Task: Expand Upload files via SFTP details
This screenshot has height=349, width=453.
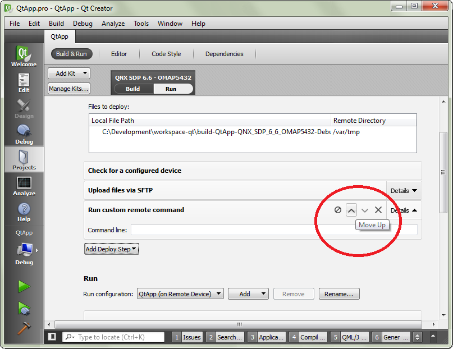Action: [x=404, y=191]
